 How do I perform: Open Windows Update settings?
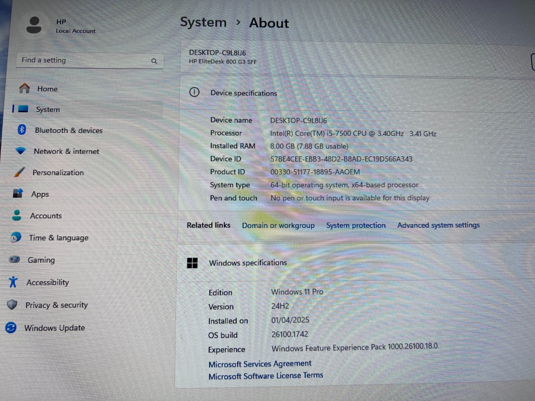coord(55,328)
